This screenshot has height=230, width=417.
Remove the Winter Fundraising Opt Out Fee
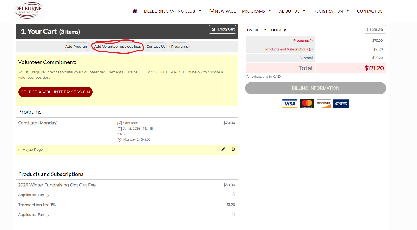[233, 194]
